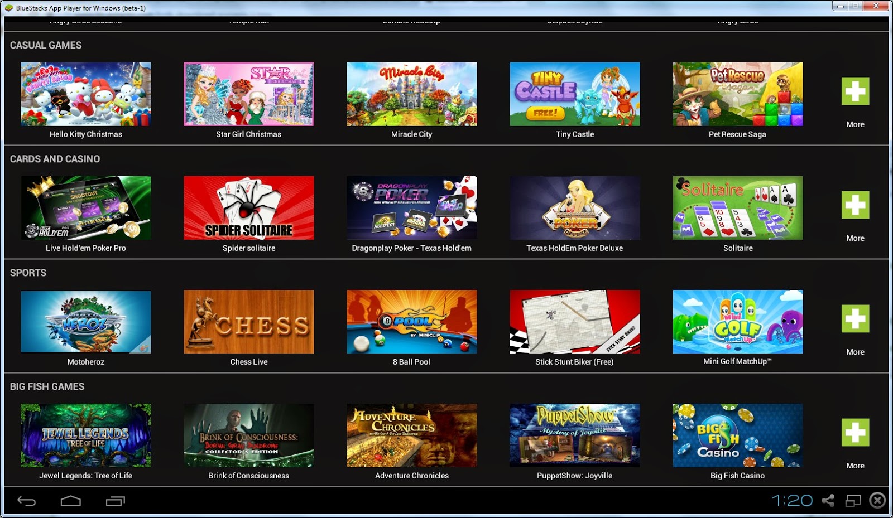Show more Big Fish Games titles
The height and width of the screenshot is (518, 893).
[856, 433]
